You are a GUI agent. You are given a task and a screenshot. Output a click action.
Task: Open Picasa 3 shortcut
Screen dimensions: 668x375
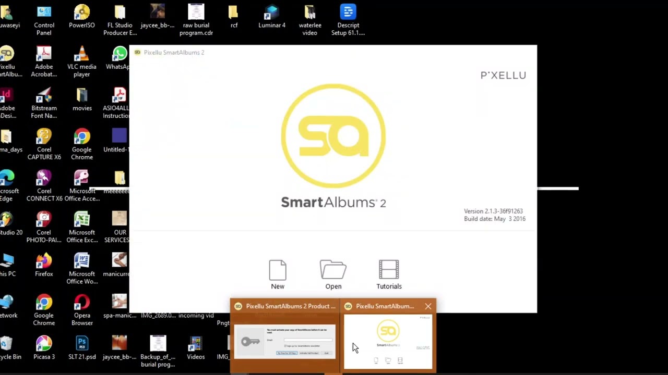point(44,347)
